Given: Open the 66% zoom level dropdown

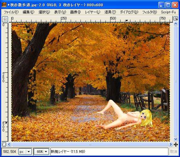Looking at the screenshot, I should tap(41, 152).
